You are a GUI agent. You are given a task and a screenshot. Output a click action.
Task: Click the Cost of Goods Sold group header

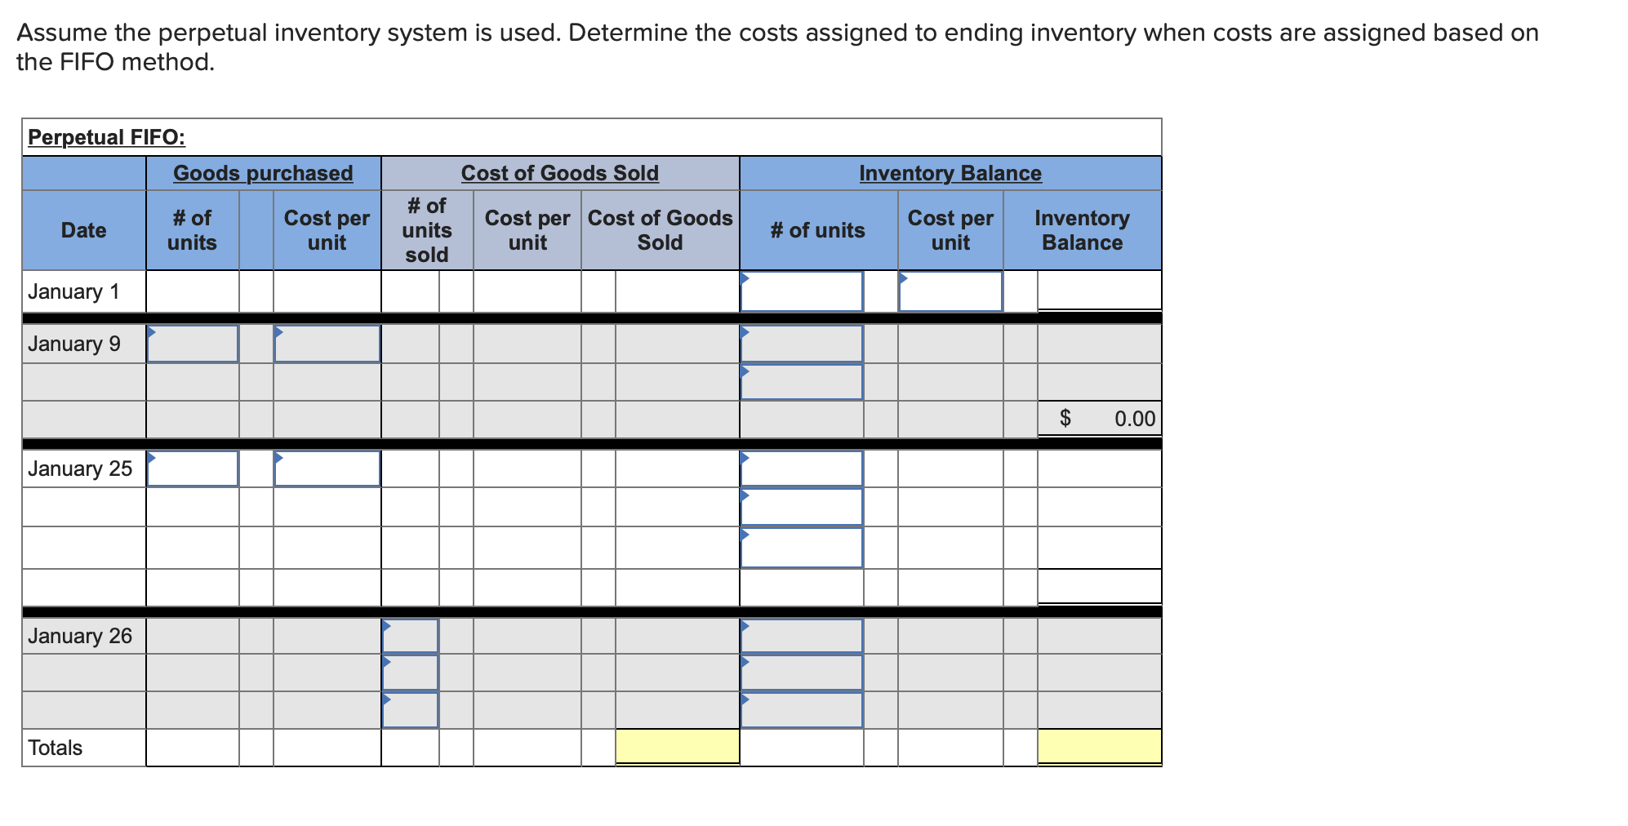click(x=560, y=173)
